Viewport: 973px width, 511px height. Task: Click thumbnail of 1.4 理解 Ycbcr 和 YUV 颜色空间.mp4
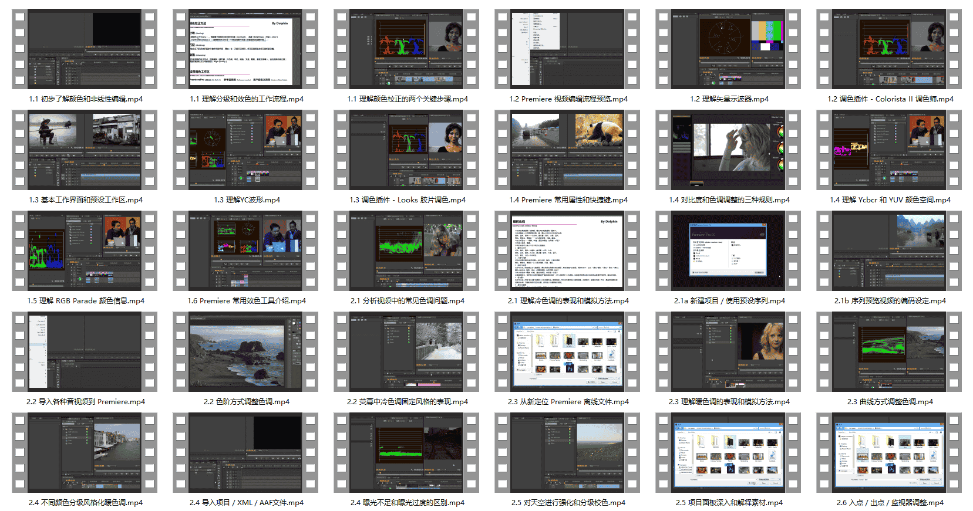(x=889, y=150)
